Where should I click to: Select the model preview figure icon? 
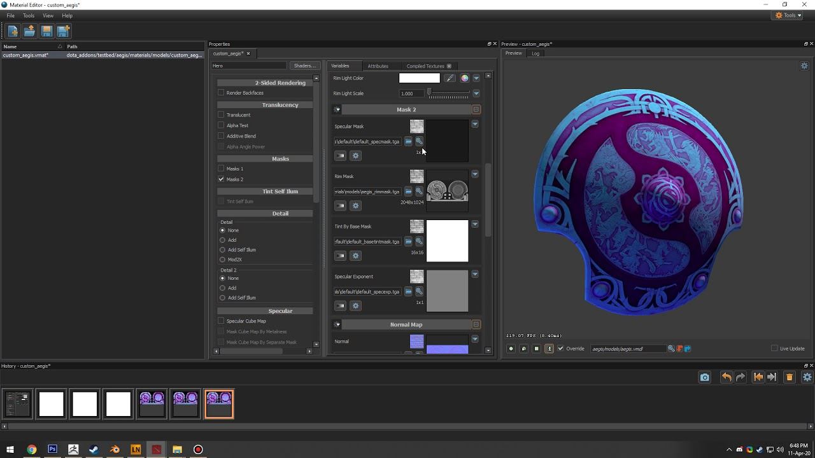click(x=549, y=349)
